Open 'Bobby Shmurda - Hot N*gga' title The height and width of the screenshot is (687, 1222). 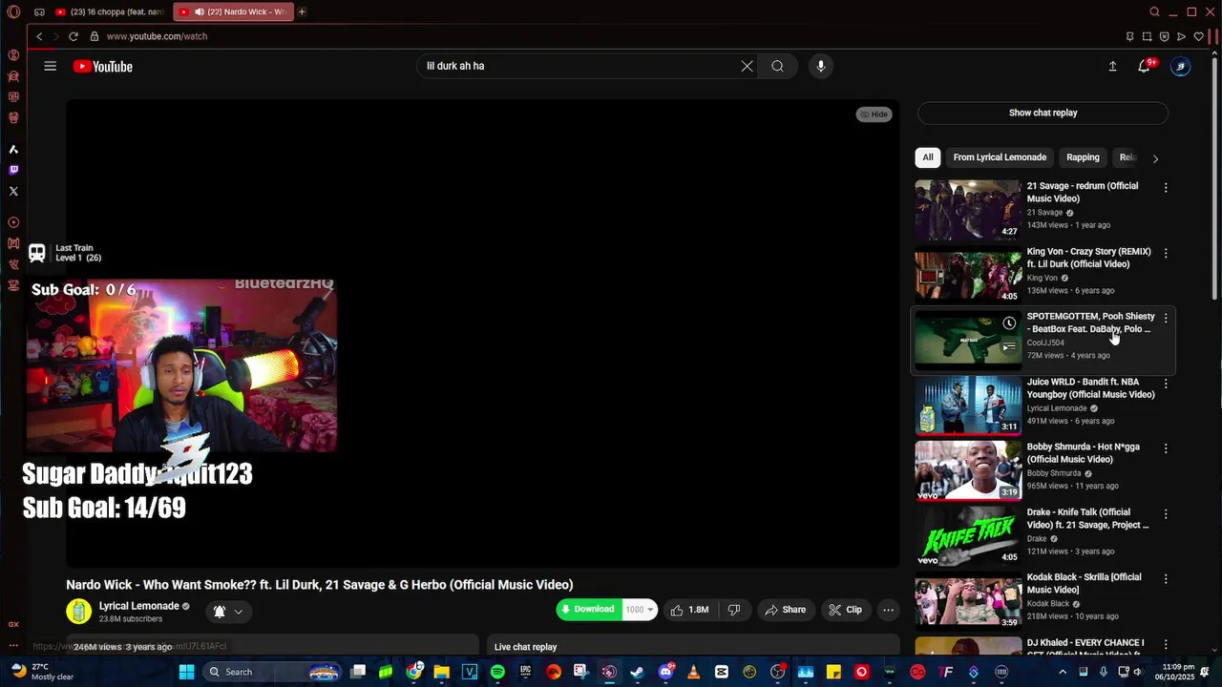tap(1084, 453)
